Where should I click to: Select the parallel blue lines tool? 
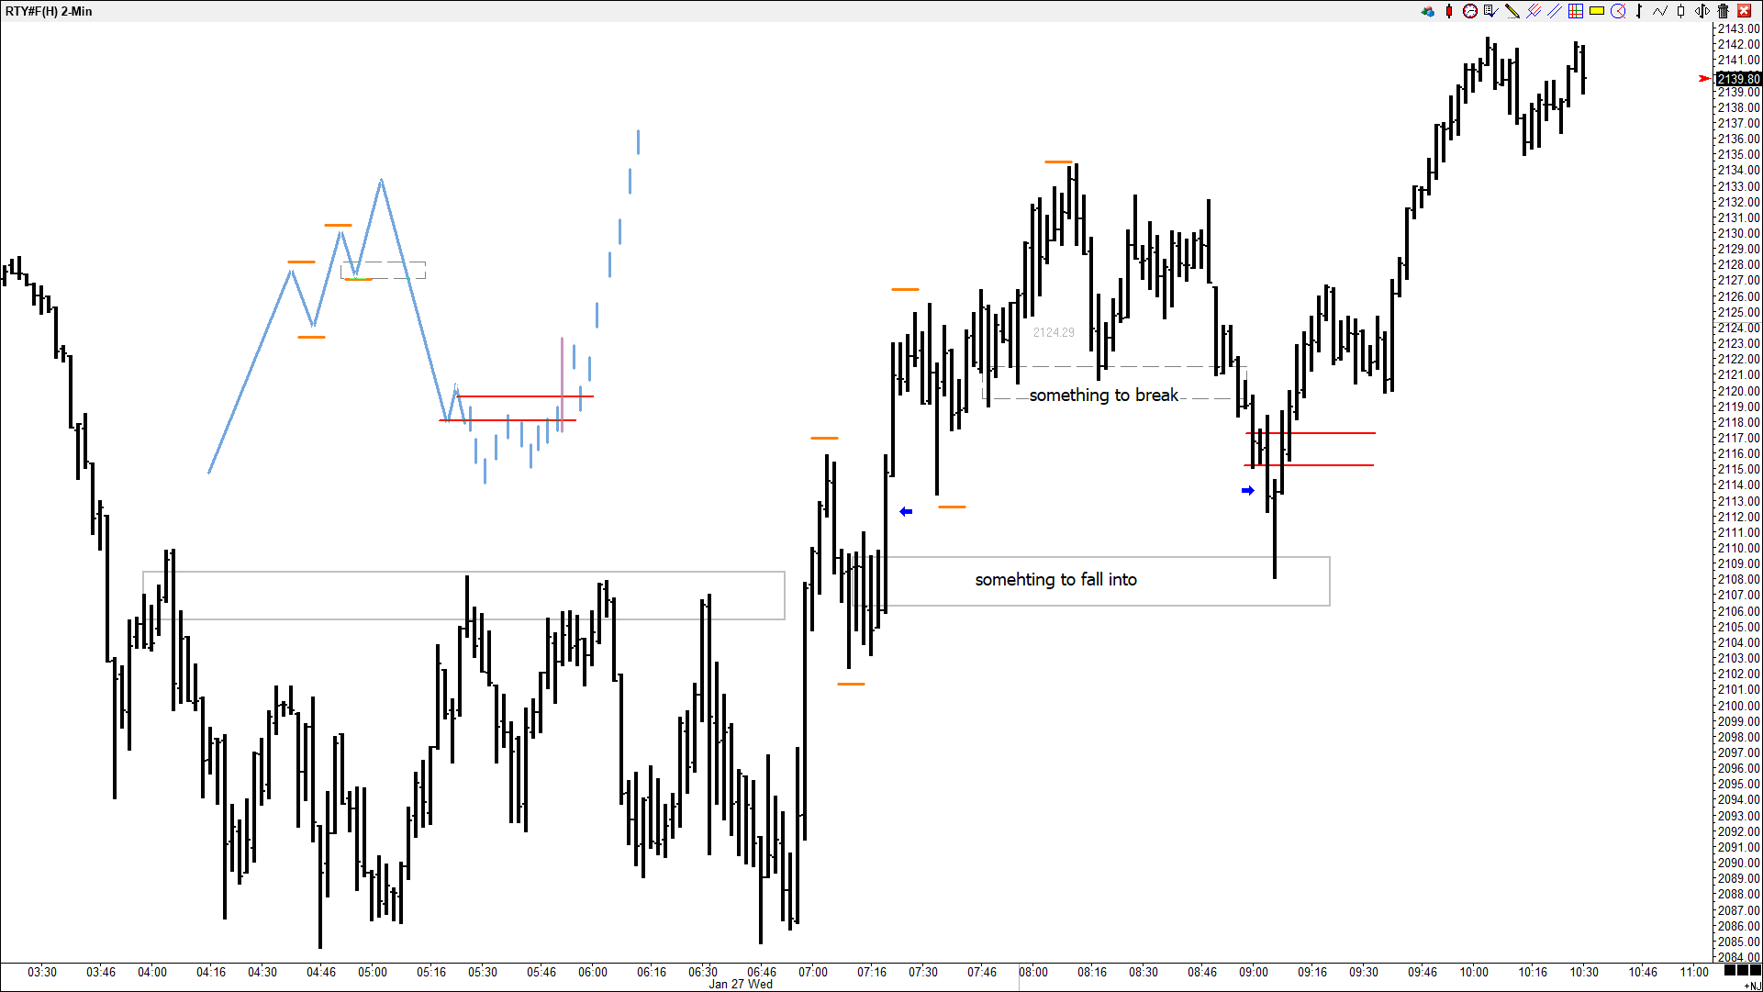tap(1554, 11)
